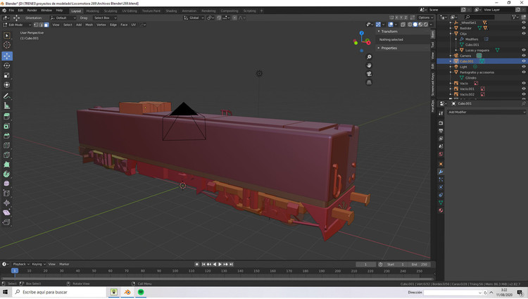Open the timeline Playback popover

click(x=21, y=265)
